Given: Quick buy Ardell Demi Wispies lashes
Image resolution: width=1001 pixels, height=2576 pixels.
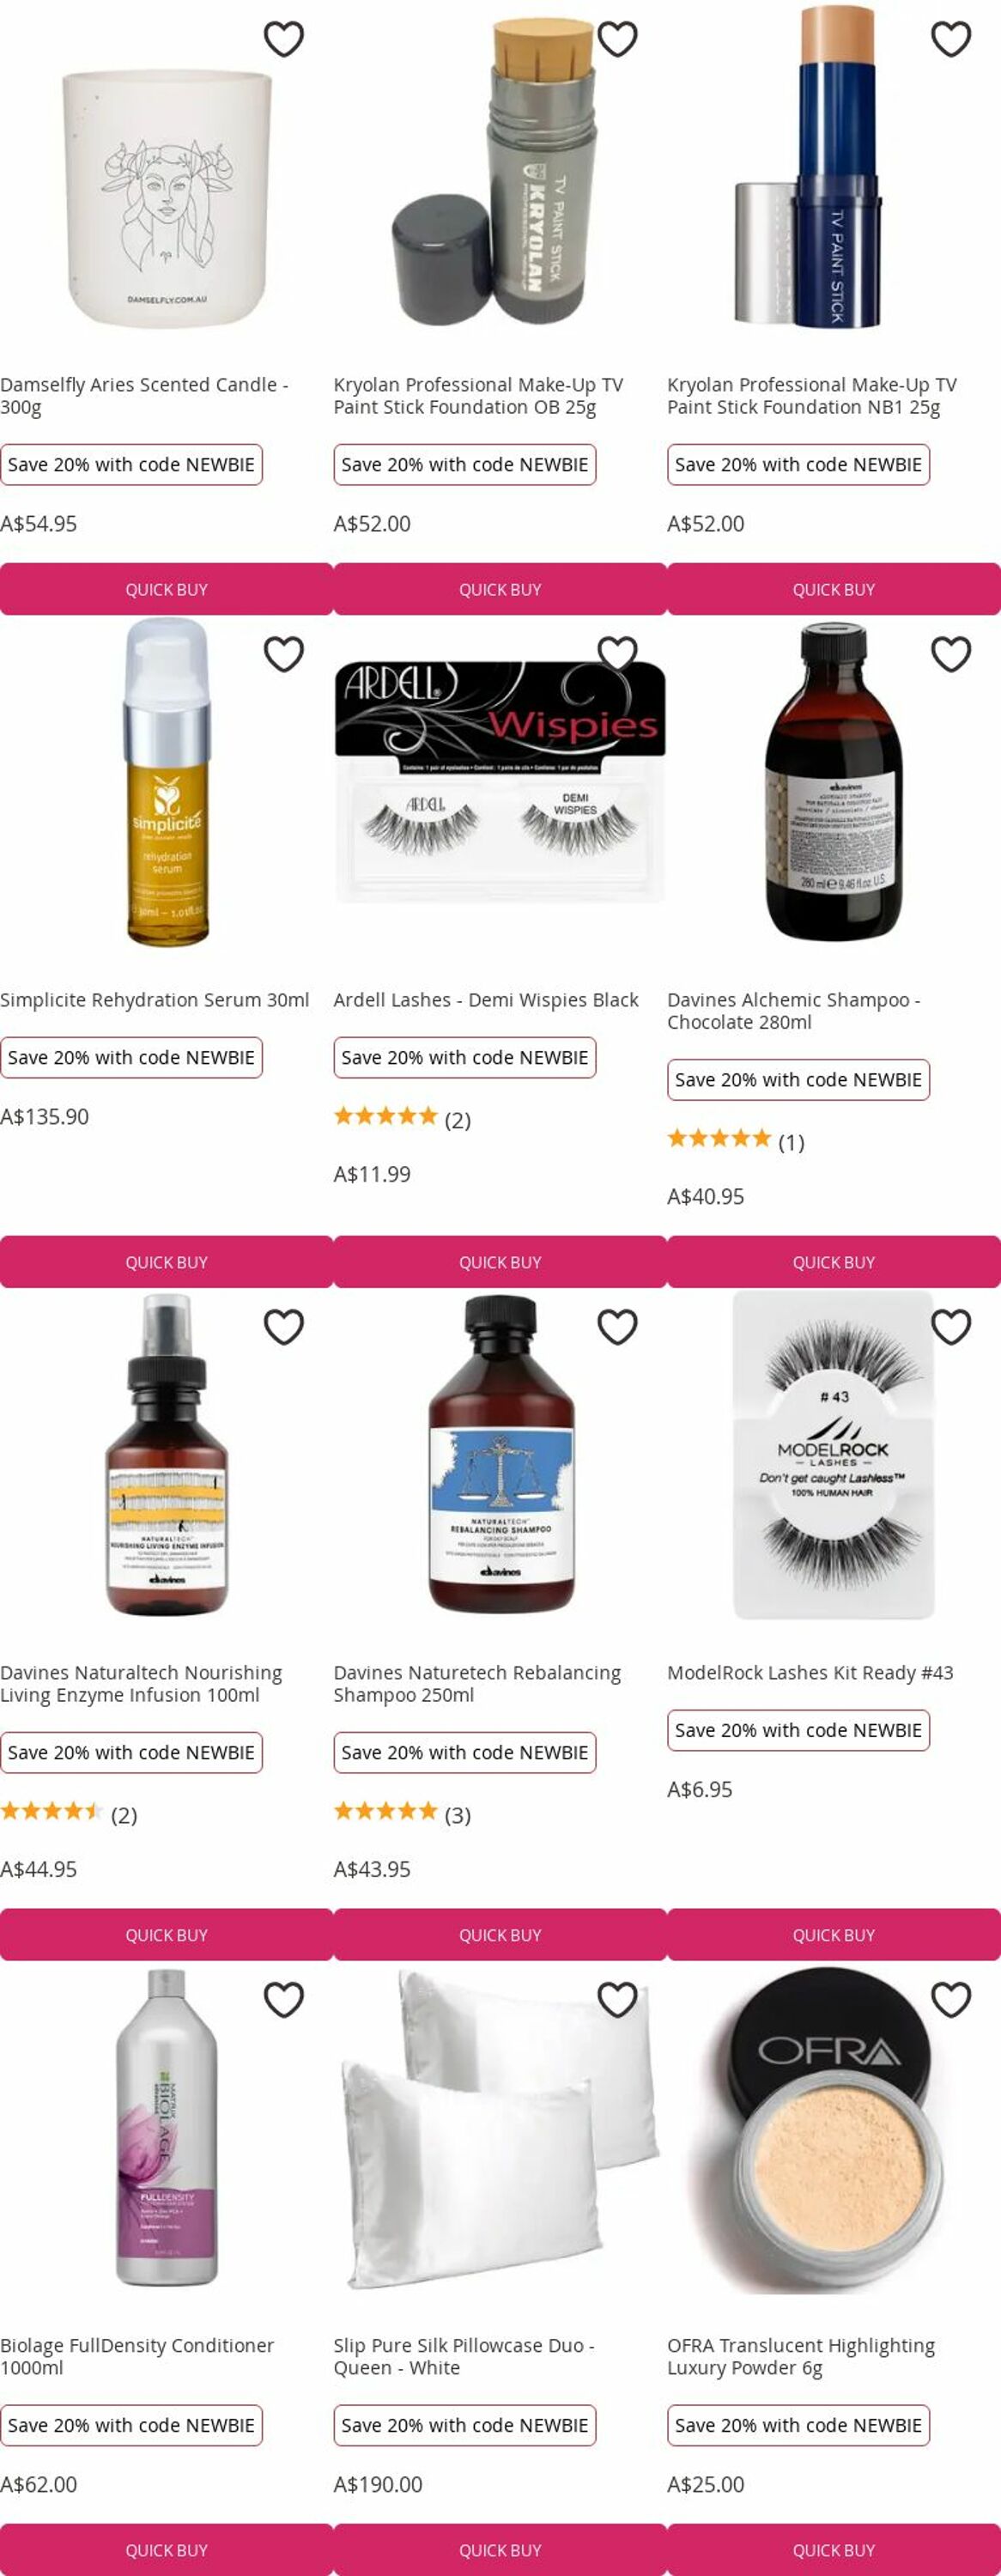Looking at the screenshot, I should click(x=500, y=1262).
